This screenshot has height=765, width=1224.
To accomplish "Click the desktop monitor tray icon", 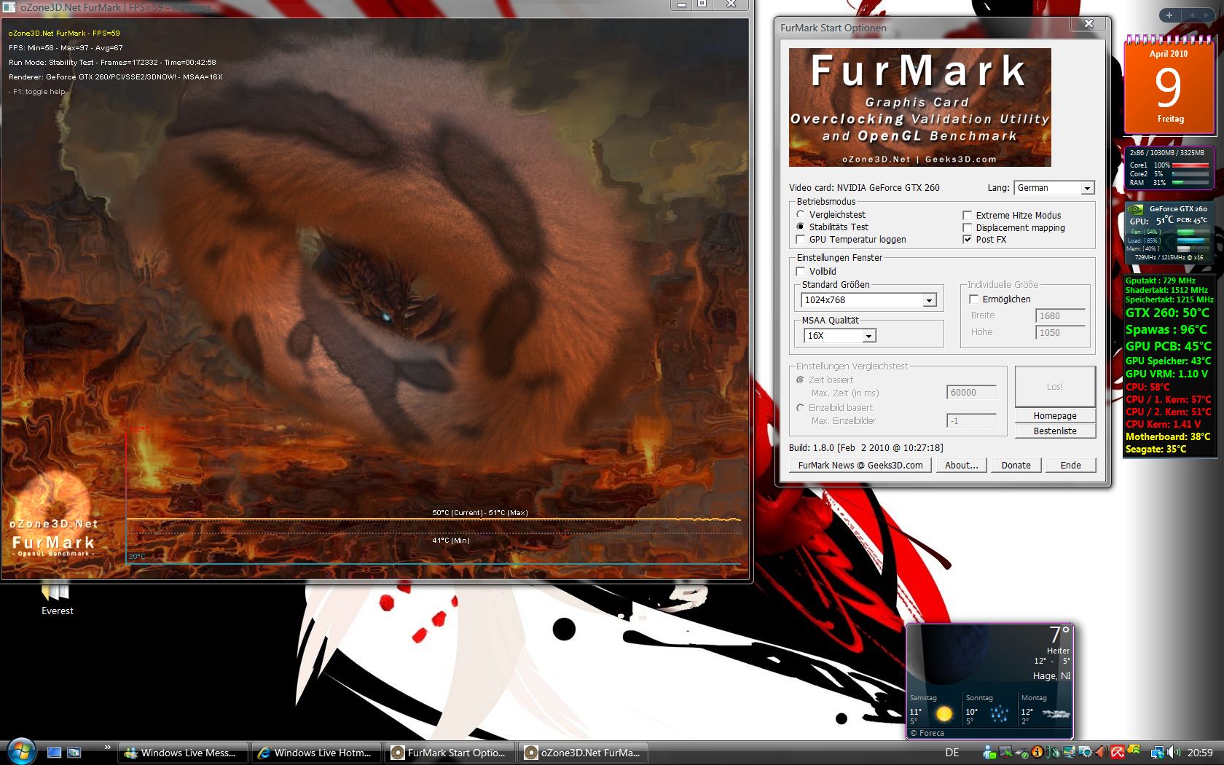I will 1069,753.
